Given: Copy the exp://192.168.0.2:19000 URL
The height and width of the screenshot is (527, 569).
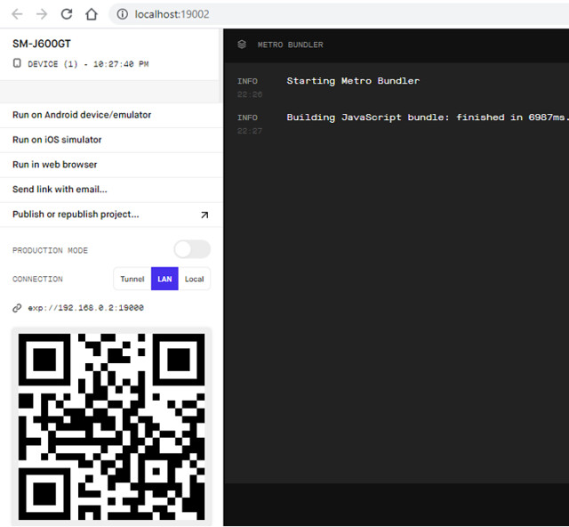Looking at the screenshot, I should coord(86,308).
